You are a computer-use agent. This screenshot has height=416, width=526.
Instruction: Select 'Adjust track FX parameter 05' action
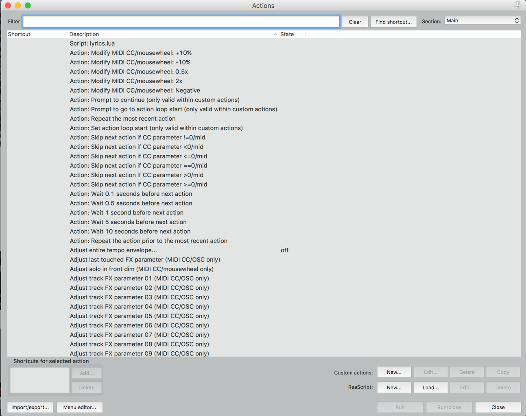tap(264, 316)
